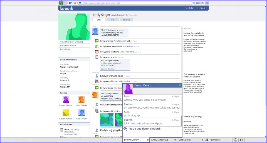The image size is (267, 143).
Task: Open friend Kelly Struman's yellow avatar
Action: pyautogui.click(x=66, y=113)
